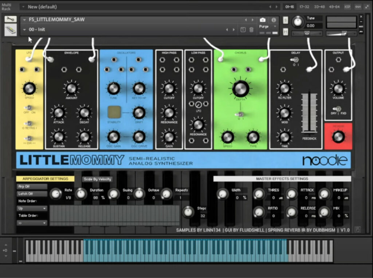Save the current snapshot with disk icon
This screenshot has height=278, width=373.
[x=243, y=30]
